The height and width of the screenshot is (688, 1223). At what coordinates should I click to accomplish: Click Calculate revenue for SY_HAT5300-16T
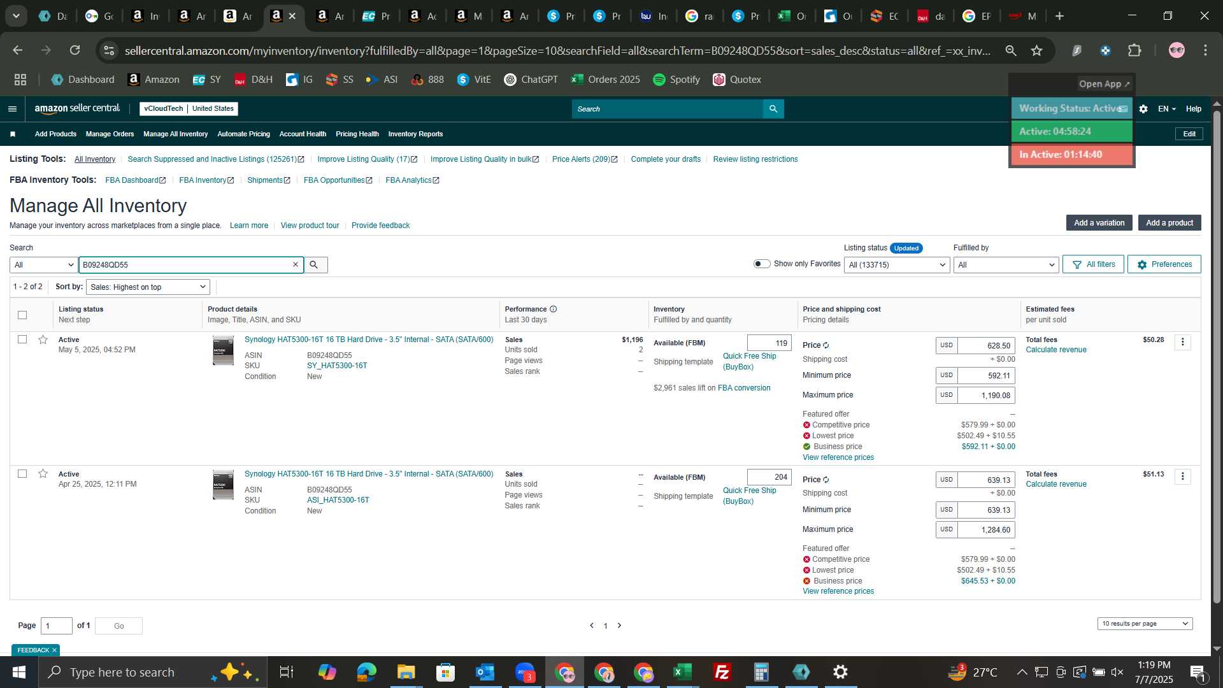coord(1056,350)
